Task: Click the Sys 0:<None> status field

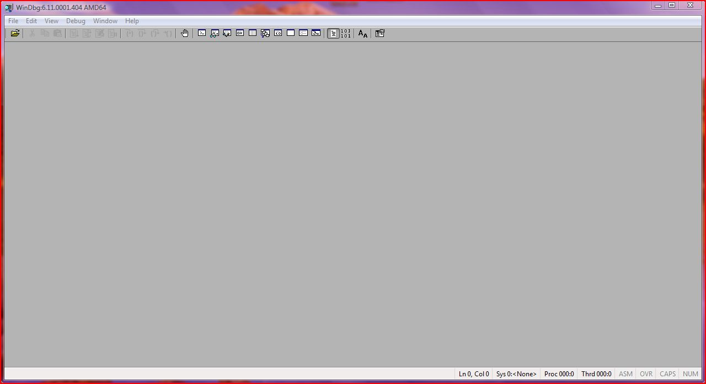Action: [516, 374]
